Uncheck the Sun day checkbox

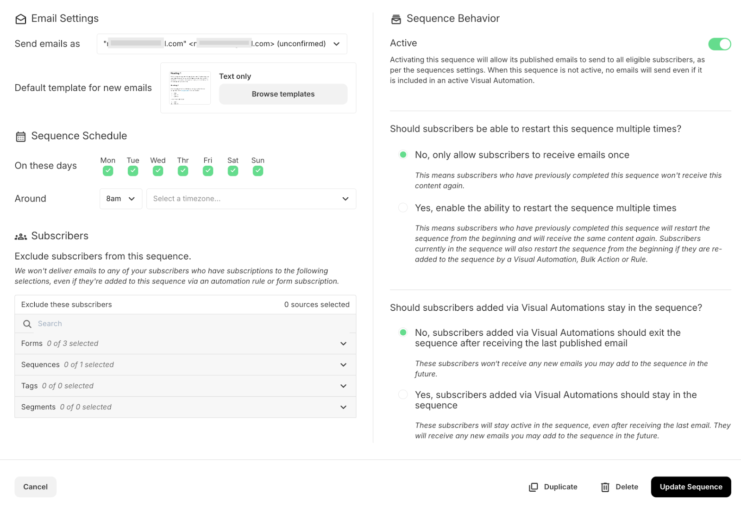258,171
